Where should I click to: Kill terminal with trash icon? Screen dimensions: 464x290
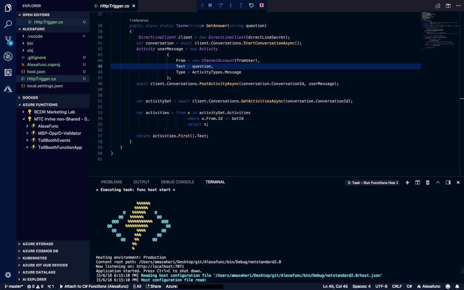click(428, 183)
